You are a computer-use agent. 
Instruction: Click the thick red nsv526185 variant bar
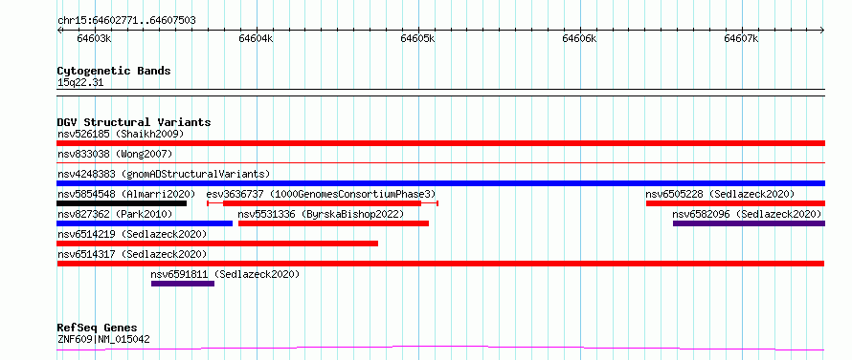pyautogui.click(x=440, y=143)
